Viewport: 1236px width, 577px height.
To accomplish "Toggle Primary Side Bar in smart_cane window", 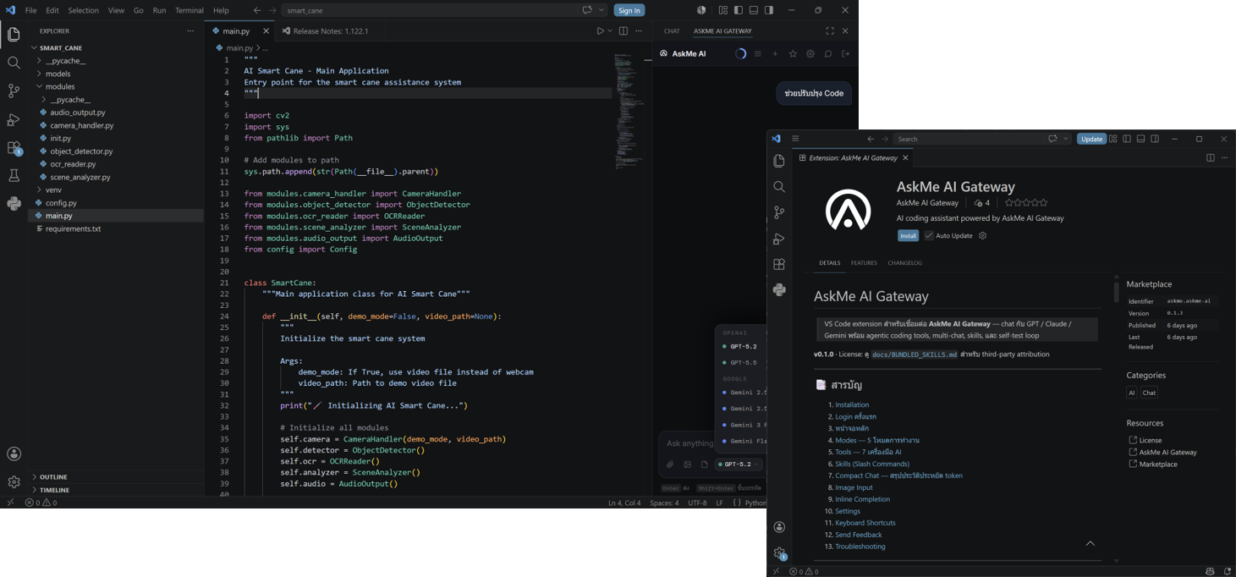I will pyautogui.click(x=739, y=10).
